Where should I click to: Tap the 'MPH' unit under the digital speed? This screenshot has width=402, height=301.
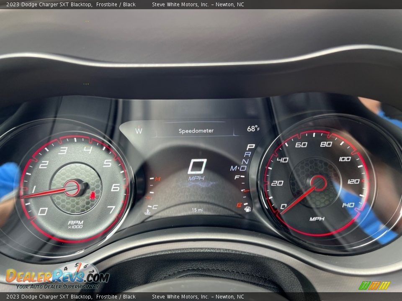click(196, 178)
